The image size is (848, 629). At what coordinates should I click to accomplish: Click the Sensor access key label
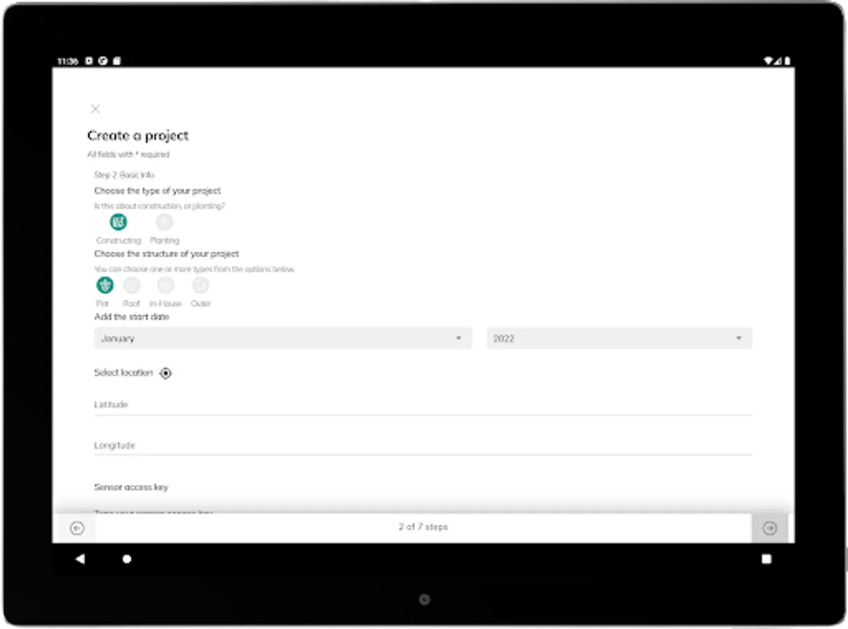pos(131,487)
